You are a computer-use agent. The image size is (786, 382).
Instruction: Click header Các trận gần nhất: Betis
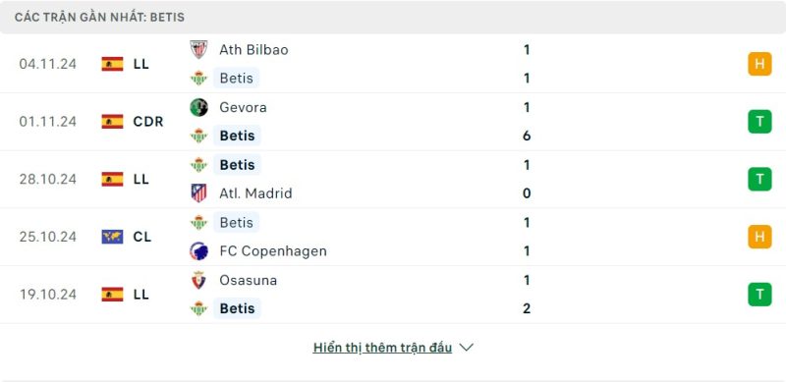(x=99, y=17)
